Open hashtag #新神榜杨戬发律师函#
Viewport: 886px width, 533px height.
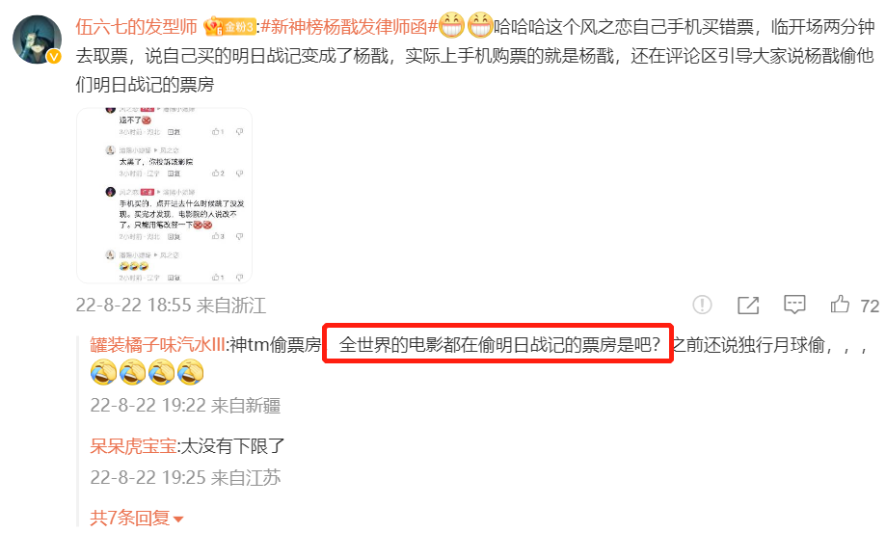[x=349, y=27]
